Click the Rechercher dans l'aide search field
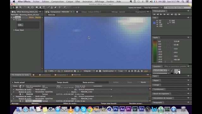Image resolution: width=202 pixels, height=114 pixels. 177,8
